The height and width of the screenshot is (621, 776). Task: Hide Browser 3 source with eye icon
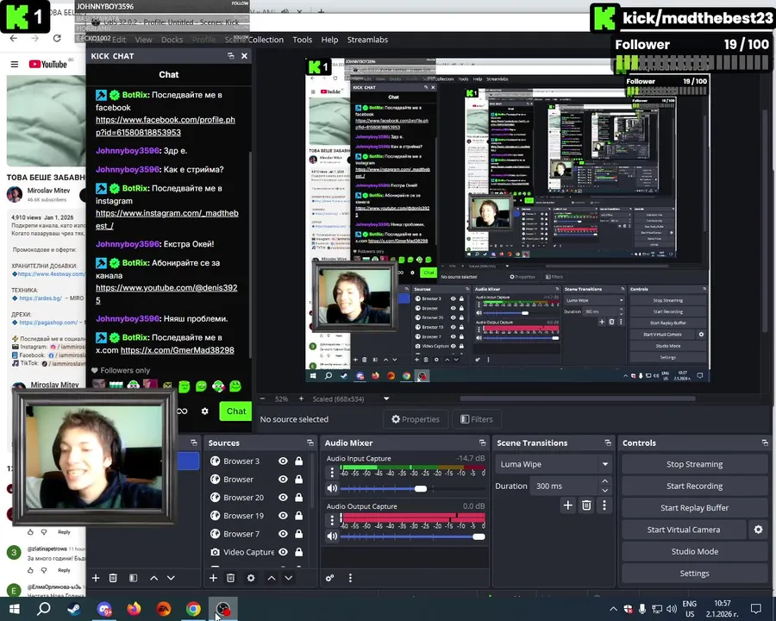point(283,461)
